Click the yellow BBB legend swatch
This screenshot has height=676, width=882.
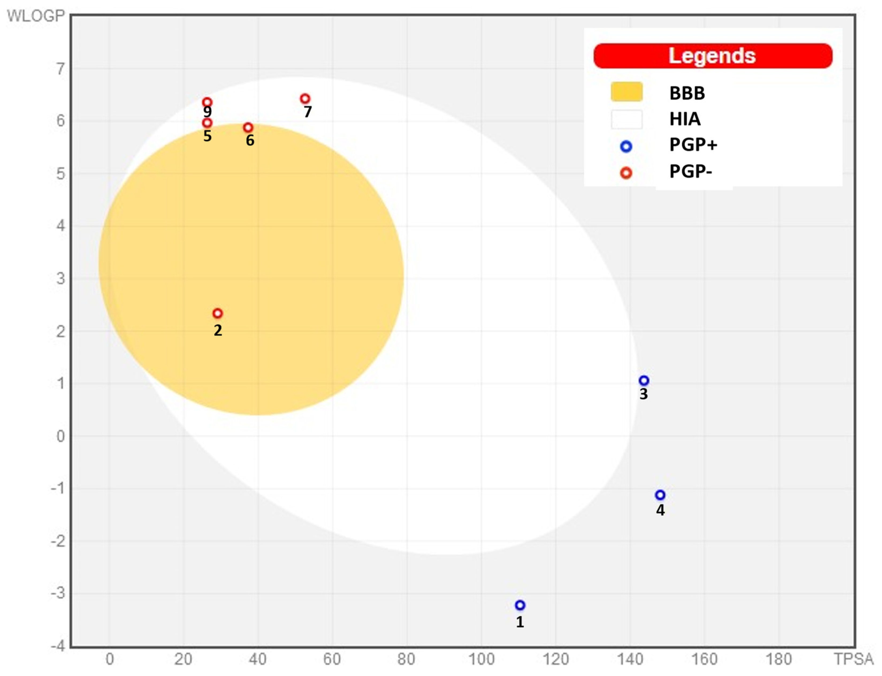coord(627,92)
